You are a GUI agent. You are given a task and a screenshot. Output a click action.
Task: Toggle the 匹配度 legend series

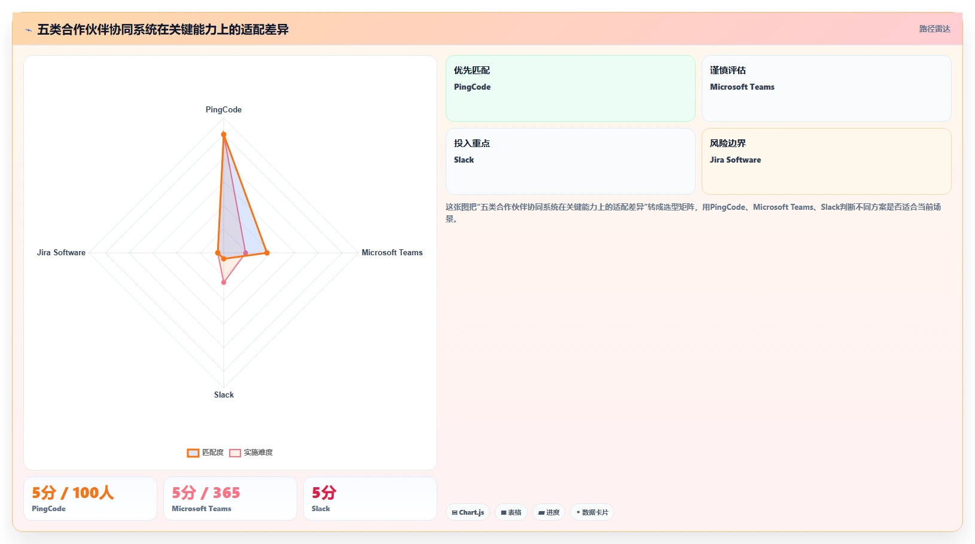tap(205, 453)
